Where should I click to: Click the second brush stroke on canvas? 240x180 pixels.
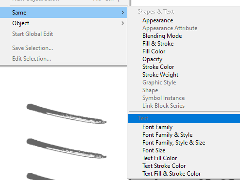pos(67,148)
